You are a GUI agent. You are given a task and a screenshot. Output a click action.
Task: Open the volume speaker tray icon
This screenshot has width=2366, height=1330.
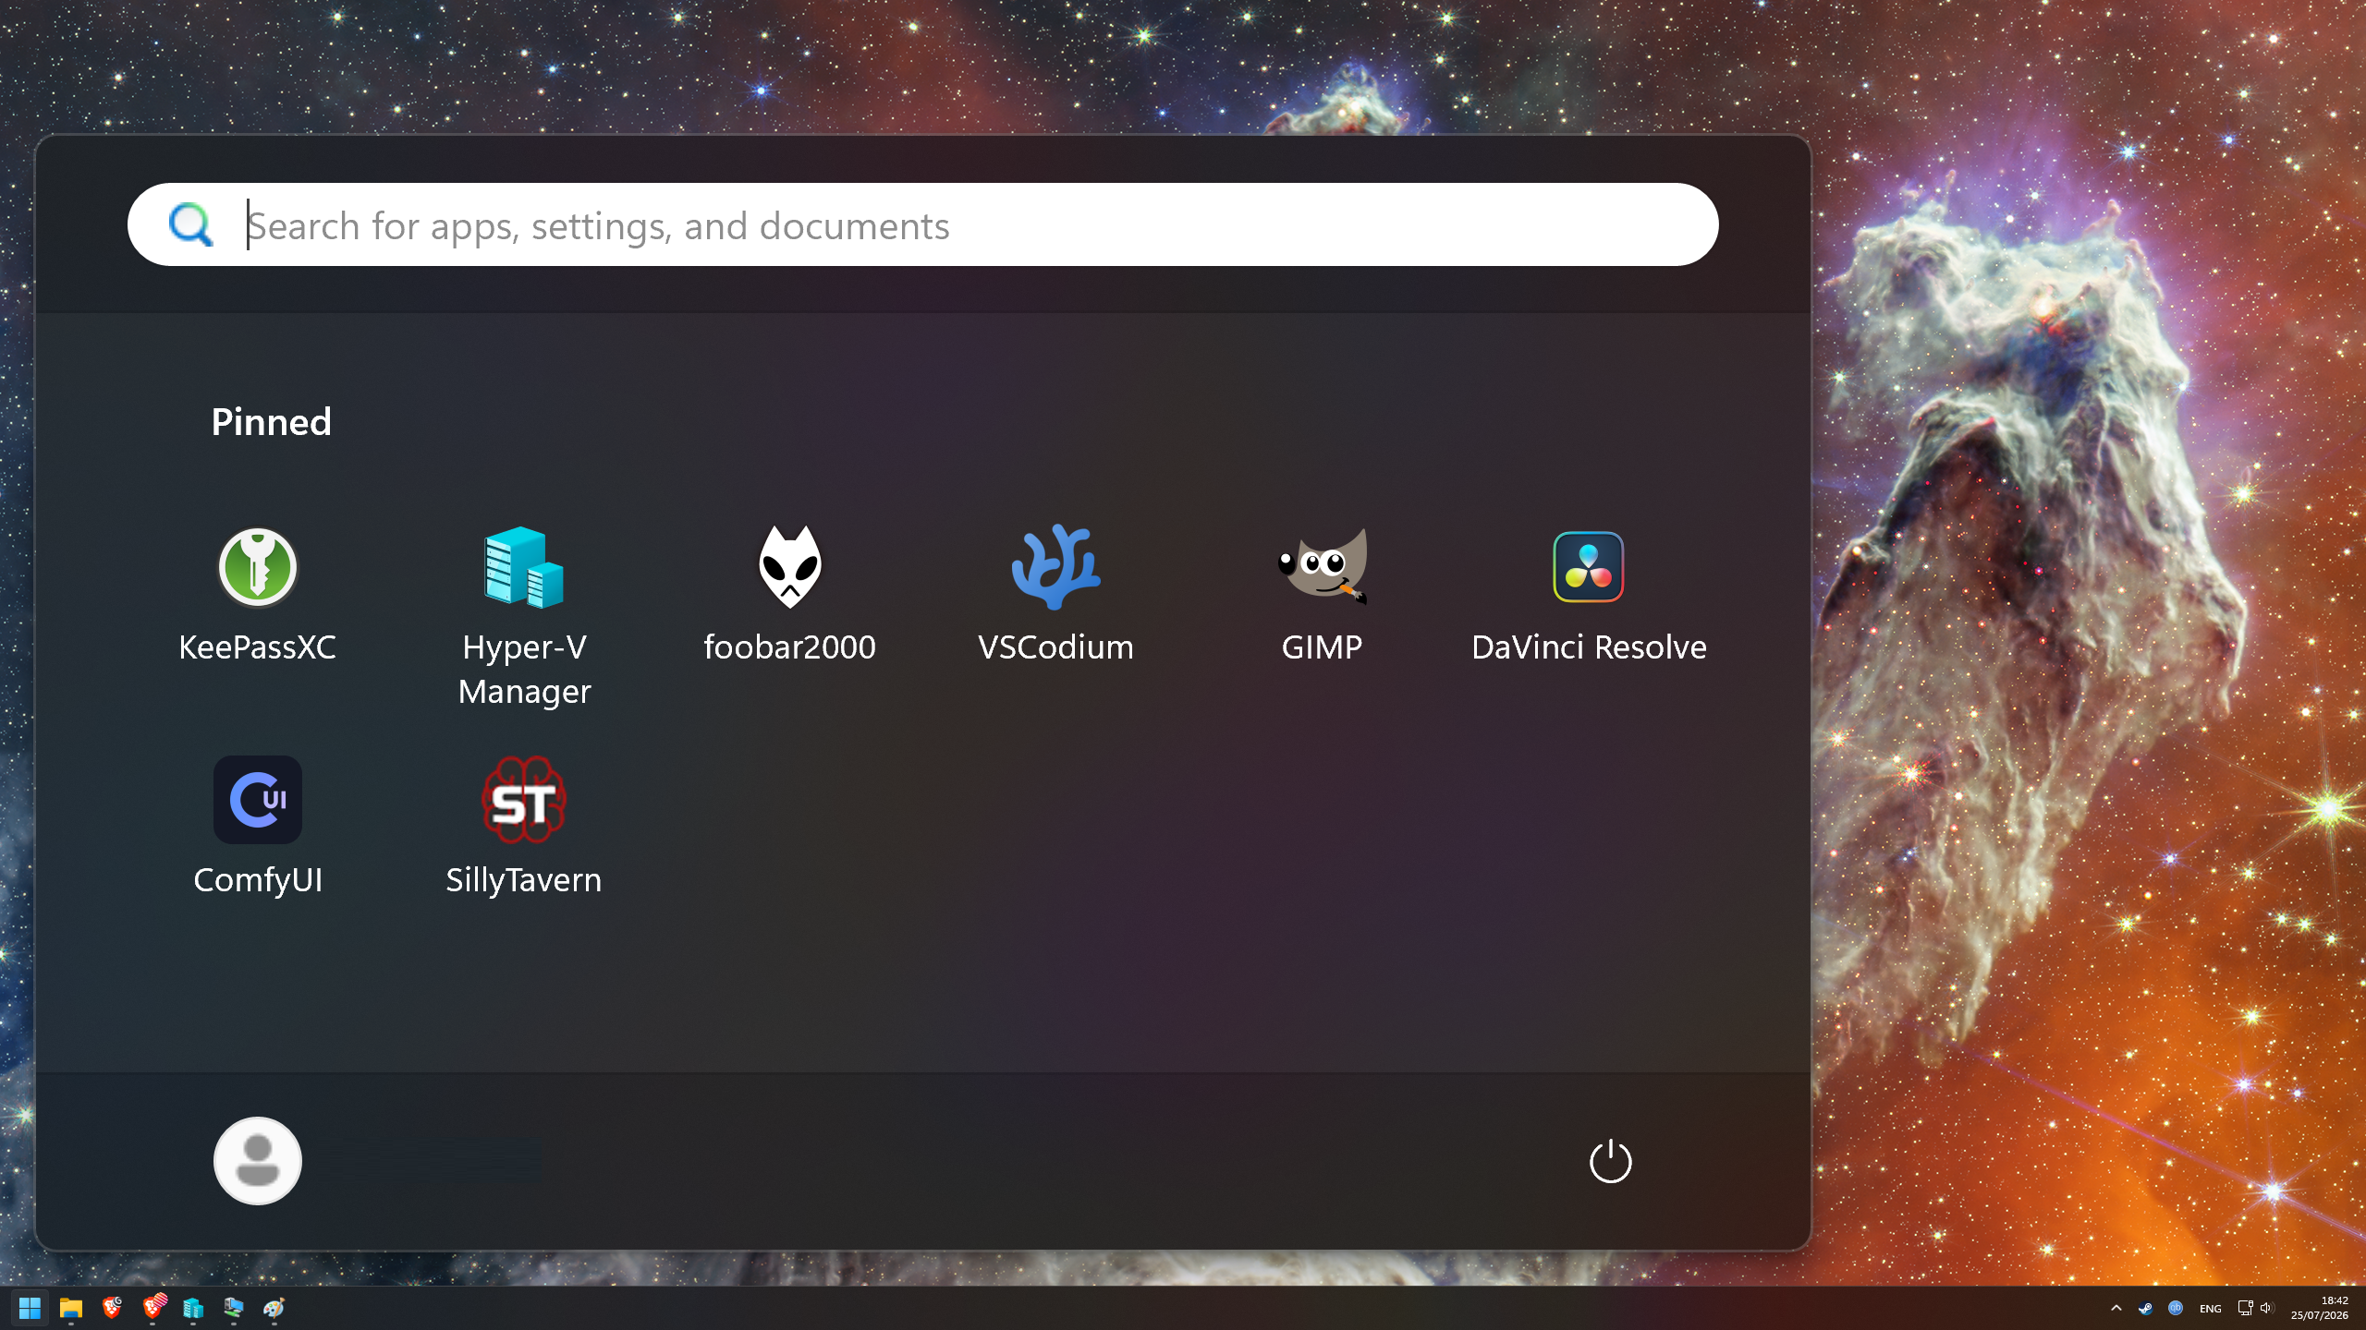2266,1308
